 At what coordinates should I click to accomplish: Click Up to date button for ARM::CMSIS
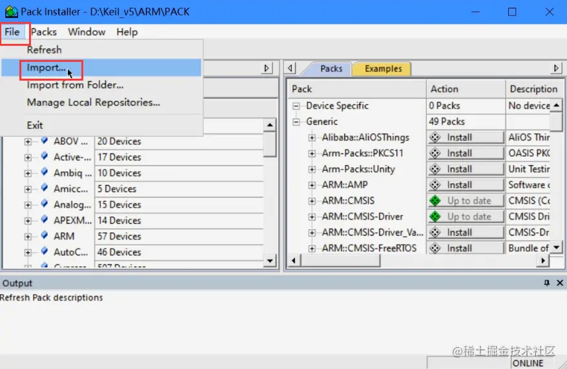tap(466, 201)
